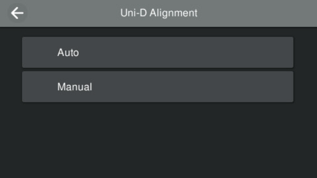The image size is (317, 178).
Task: Click the circular back button
Action: tap(17, 13)
